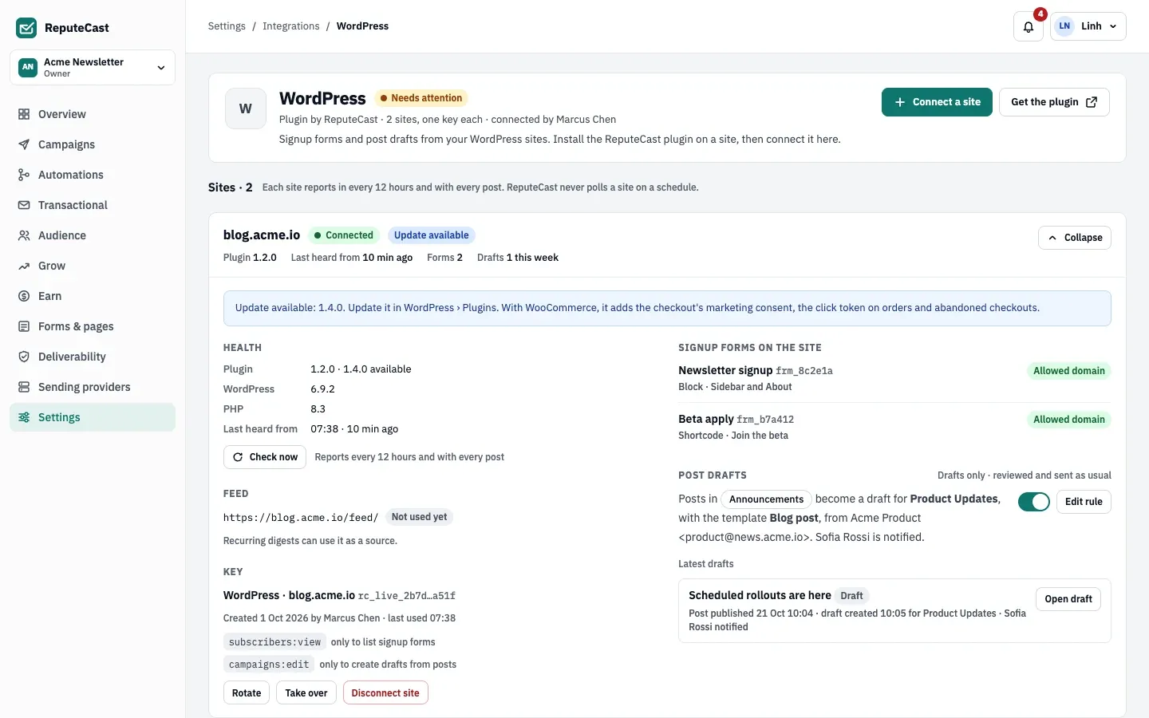Click the Audience people icon

24,235
